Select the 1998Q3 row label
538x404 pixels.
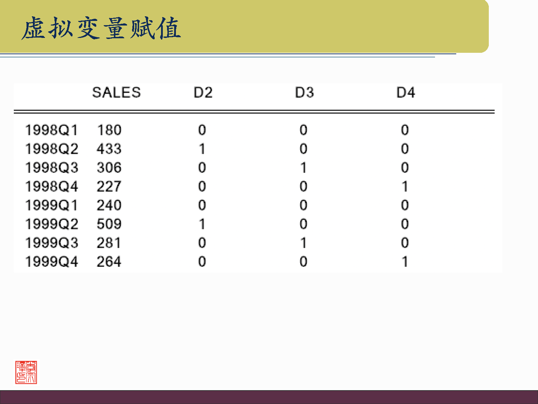click(x=52, y=168)
